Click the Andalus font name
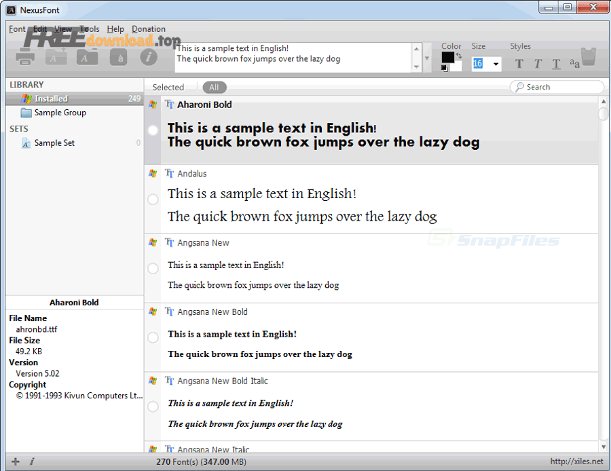611x471 pixels. tap(191, 173)
